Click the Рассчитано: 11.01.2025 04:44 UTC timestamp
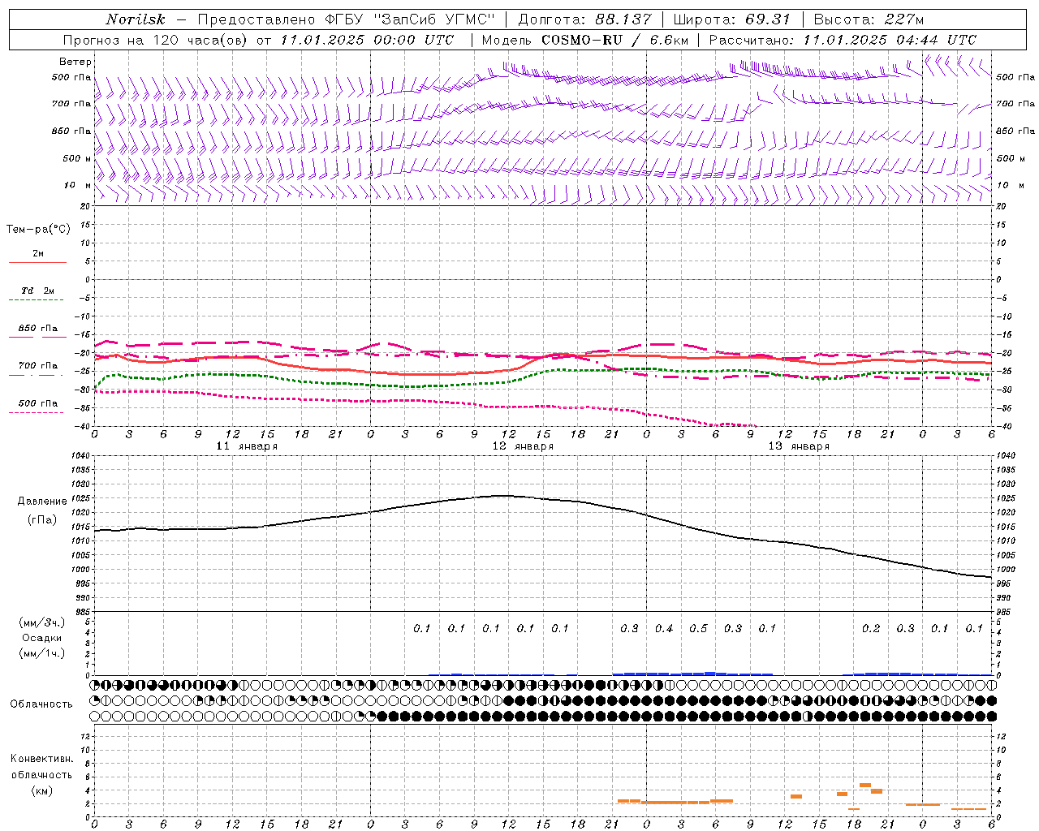 point(843,40)
